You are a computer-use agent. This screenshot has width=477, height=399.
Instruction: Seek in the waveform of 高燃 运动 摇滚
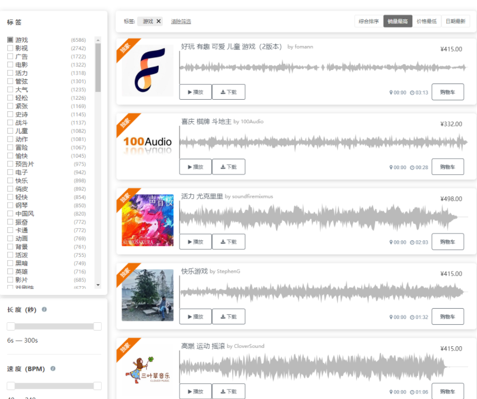click(324, 367)
